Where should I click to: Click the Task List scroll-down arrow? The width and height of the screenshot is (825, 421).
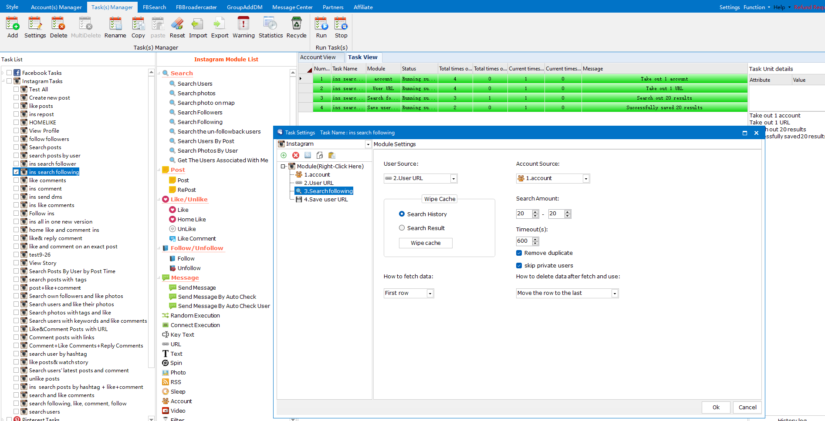click(x=151, y=418)
